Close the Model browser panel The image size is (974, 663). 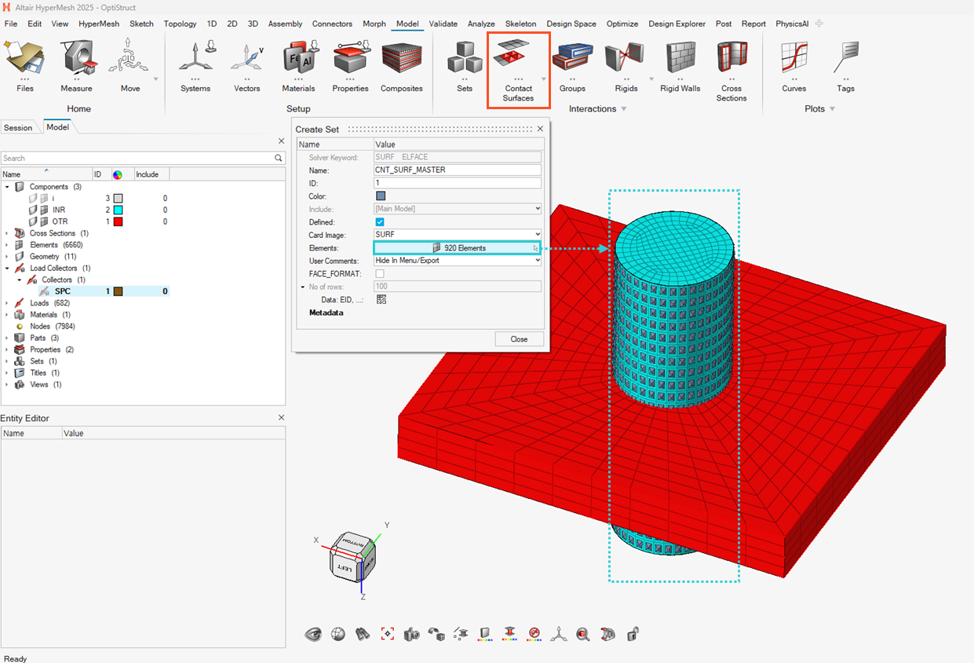(x=281, y=141)
